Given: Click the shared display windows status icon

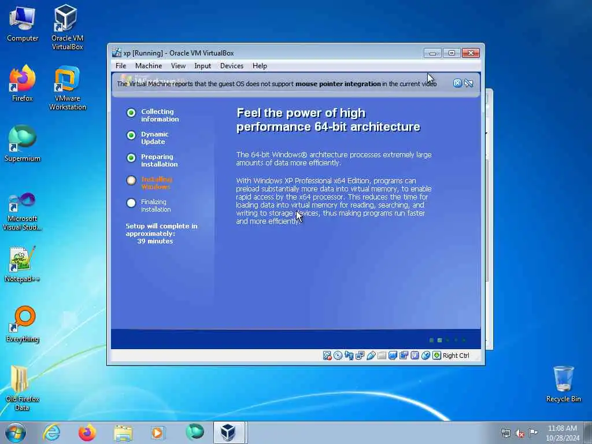Looking at the screenshot, I should [360, 356].
